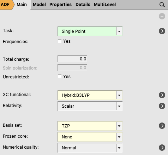Enable the Unrestricted Yes checkbox
Image resolution: width=168 pixels, height=155 pixels.
click(x=60, y=77)
